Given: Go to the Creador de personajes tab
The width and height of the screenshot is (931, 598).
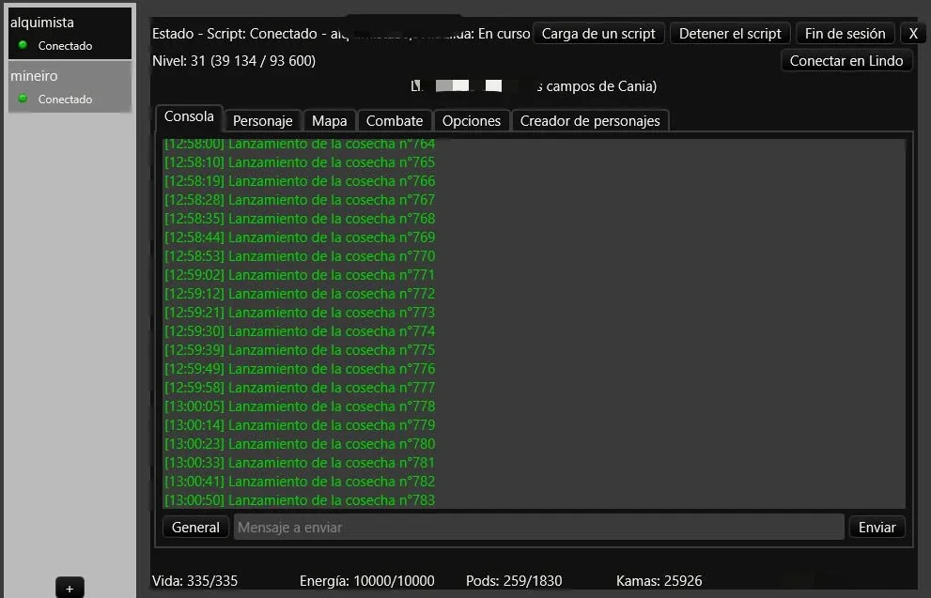Looking at the screenshot, I should [590, 121].
